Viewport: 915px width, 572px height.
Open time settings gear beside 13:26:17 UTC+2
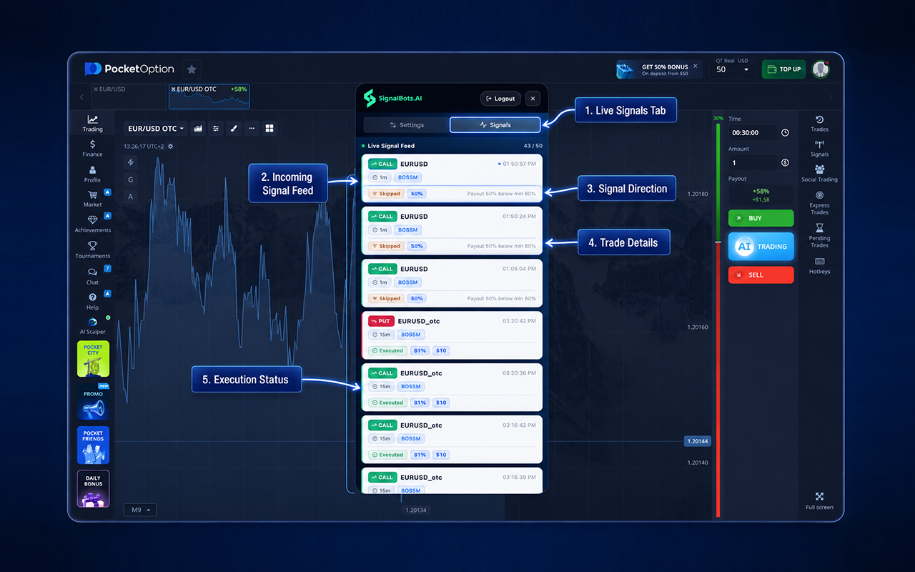(x=170, y=147)
